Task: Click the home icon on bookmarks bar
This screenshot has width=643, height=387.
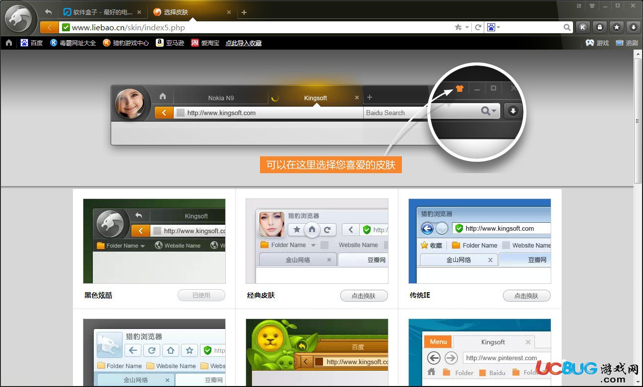Action: [x=9, y=43]
